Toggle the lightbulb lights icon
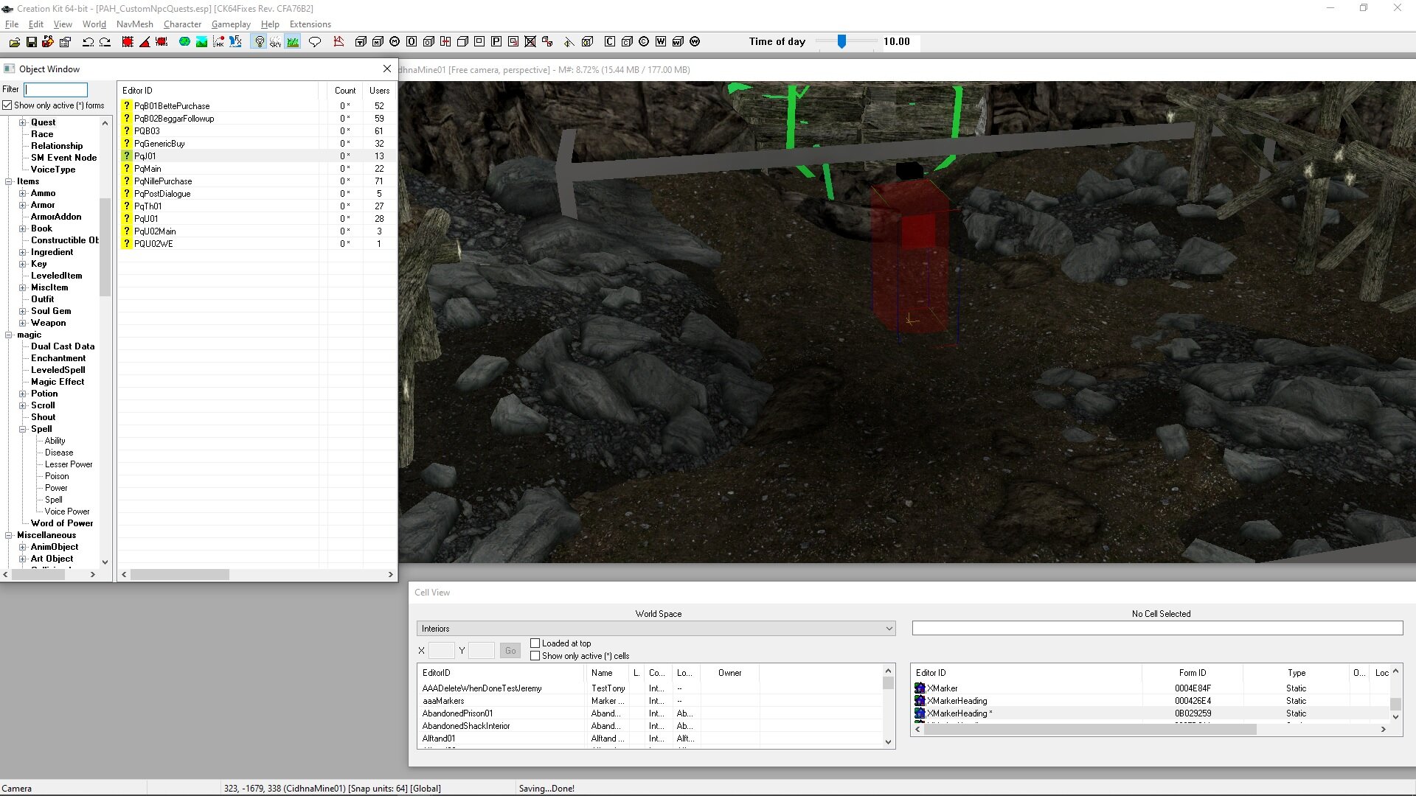 click(259, 42)
